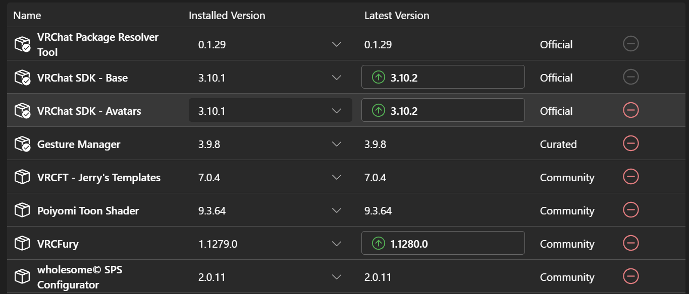Remove the VRCFury package
Screen dimensions: 689x294
tap(631, 243)
